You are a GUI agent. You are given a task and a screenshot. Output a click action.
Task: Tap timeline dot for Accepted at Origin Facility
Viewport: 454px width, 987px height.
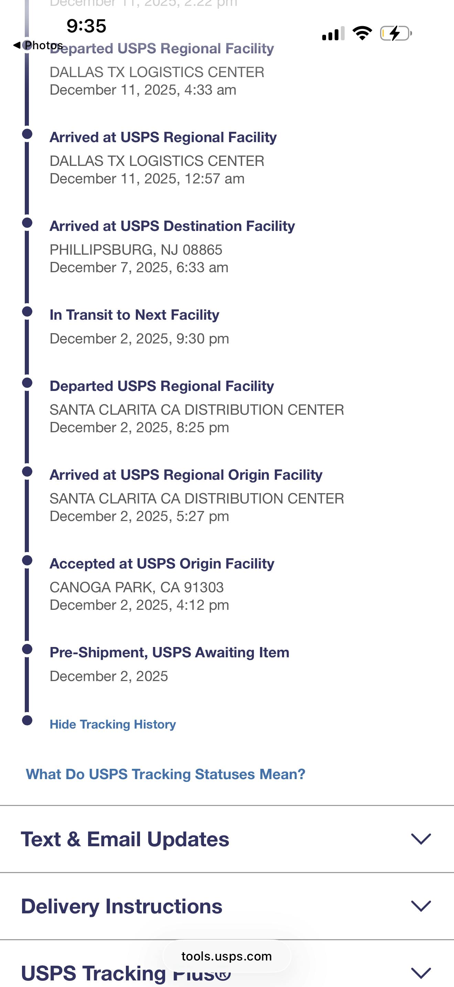[27, 560]
